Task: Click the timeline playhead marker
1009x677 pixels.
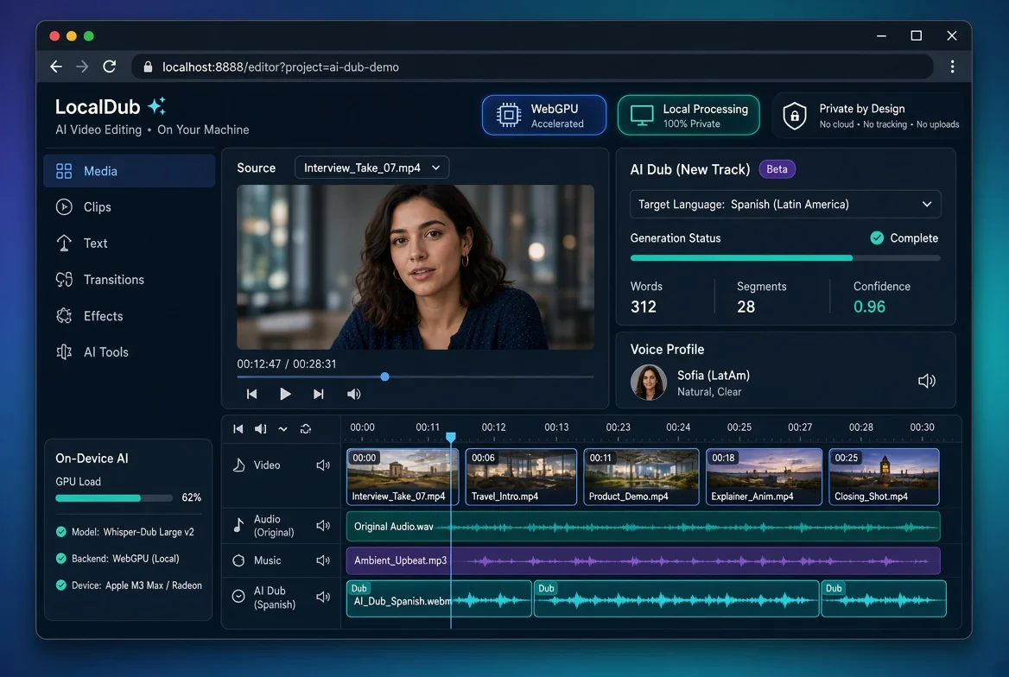Action: (x=451, y=438)
